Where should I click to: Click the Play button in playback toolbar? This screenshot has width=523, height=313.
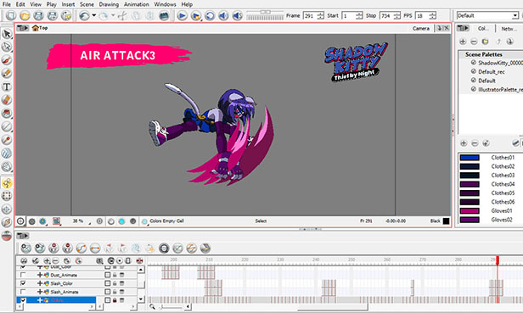coord(182,15)
